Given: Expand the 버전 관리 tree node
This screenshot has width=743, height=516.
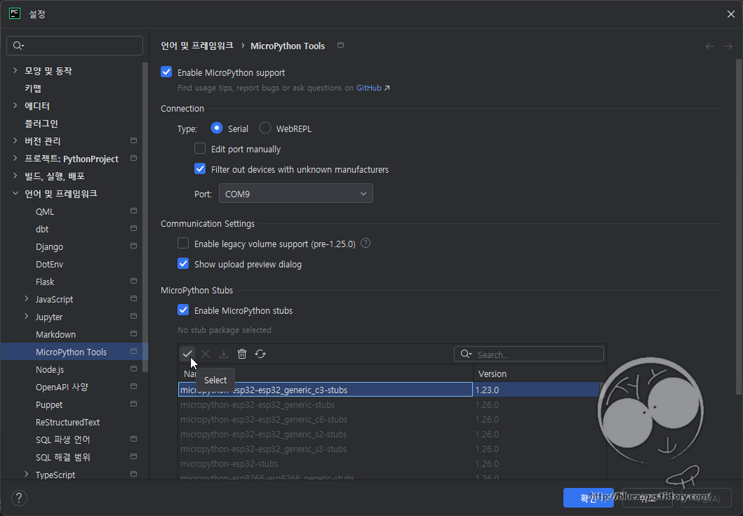Looking at the screenshot, I should coord(16,141).
